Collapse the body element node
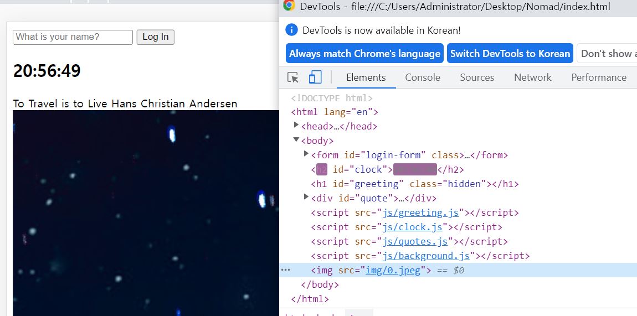637x316 pixels. (x=296, y=140)
